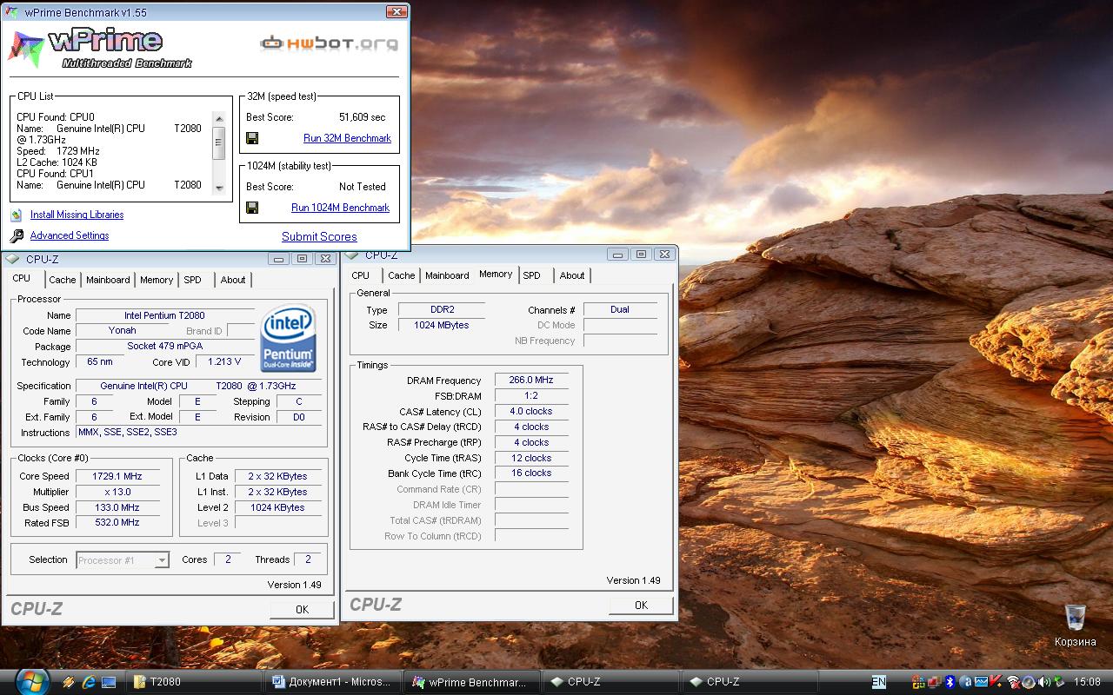The height and width of the screenshot is (695, 1113).
Task: Click the Kaspersky antivirus tray icon
Action: pos(996,681)
